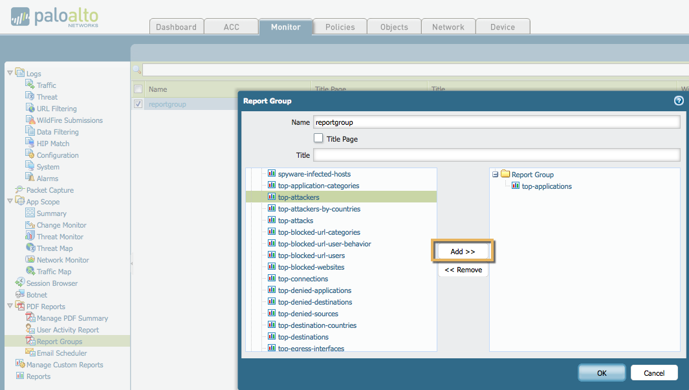Click the Manage PDF Summary icon

30,318
